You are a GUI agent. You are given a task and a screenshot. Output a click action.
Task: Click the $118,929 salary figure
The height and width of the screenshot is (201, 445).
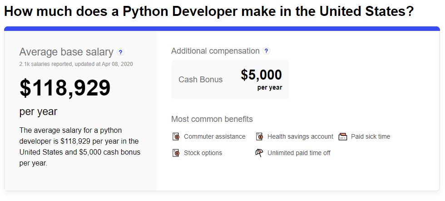click(65, 88)
